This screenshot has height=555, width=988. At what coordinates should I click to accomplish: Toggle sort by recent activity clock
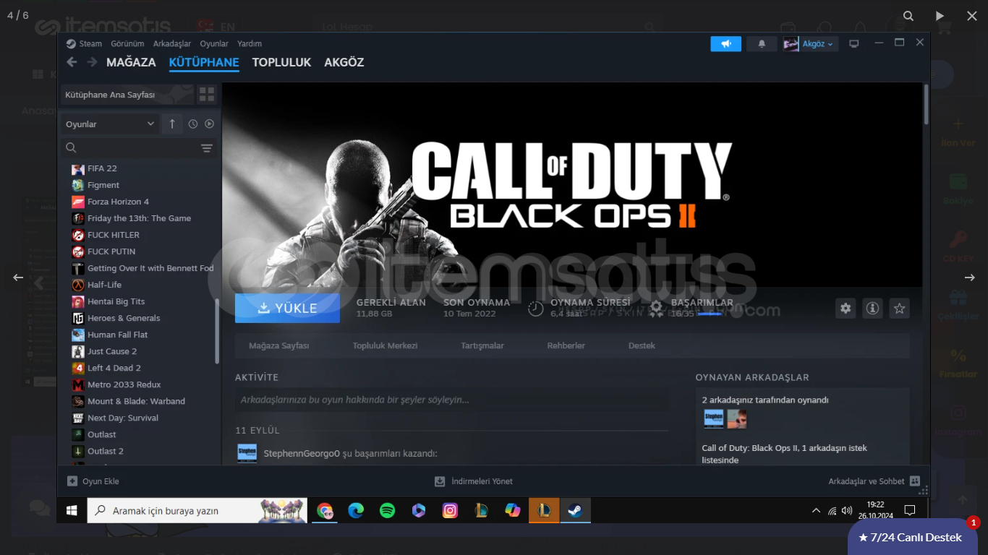point(193,124)
